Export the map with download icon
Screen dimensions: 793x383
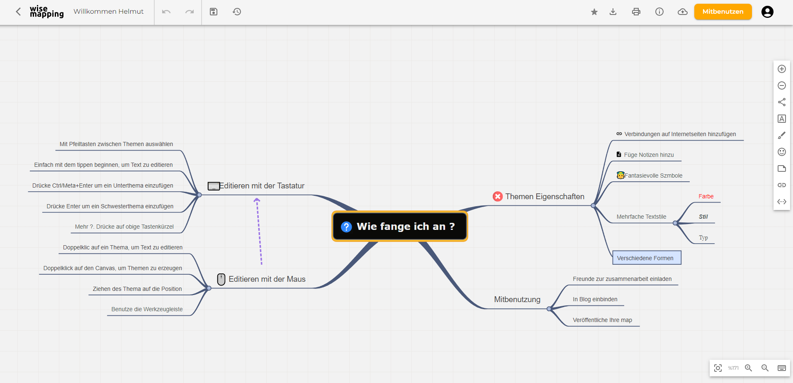coord(613,12)
